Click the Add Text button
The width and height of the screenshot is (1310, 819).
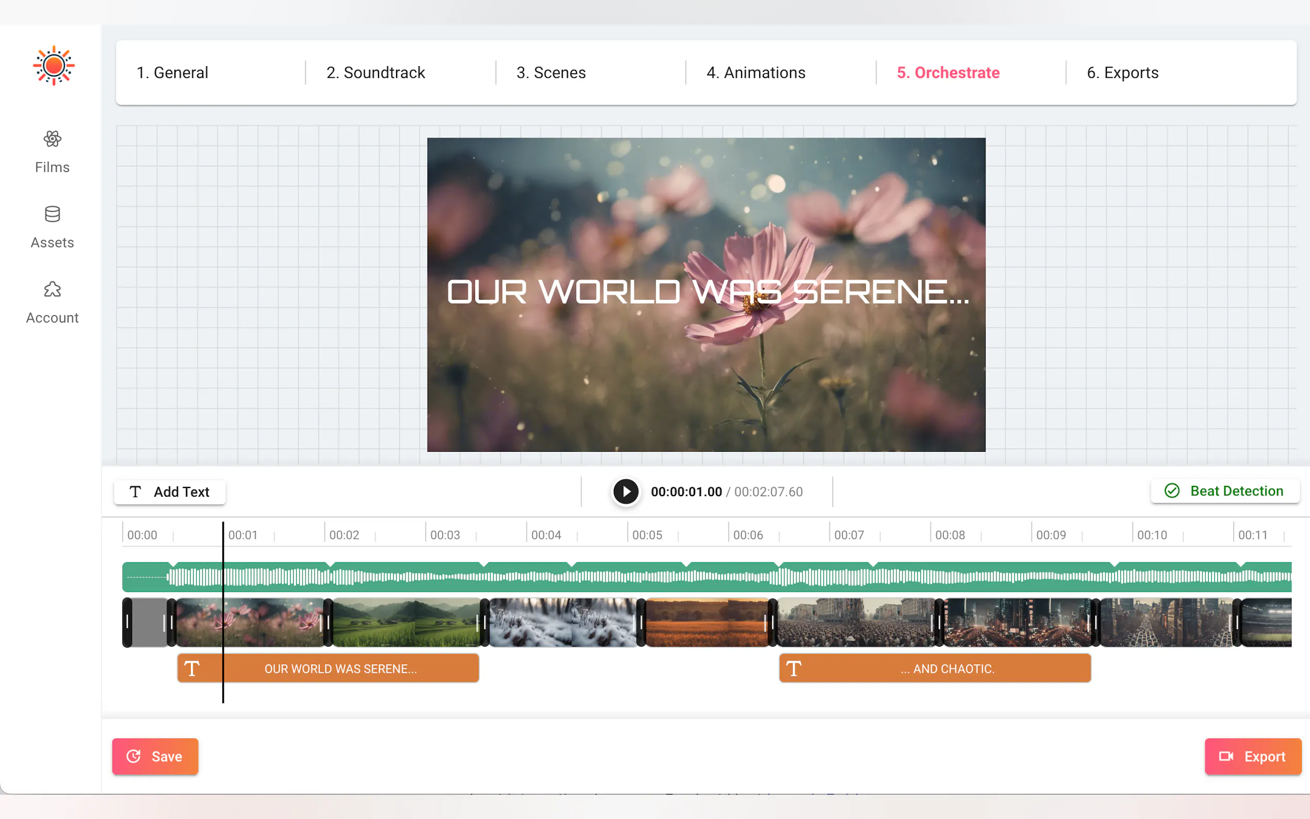click(170, 492)
